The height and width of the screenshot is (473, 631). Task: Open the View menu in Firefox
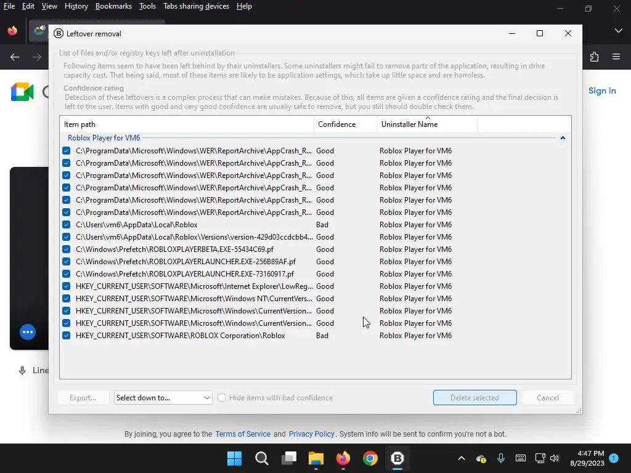[x=49, y=6]
